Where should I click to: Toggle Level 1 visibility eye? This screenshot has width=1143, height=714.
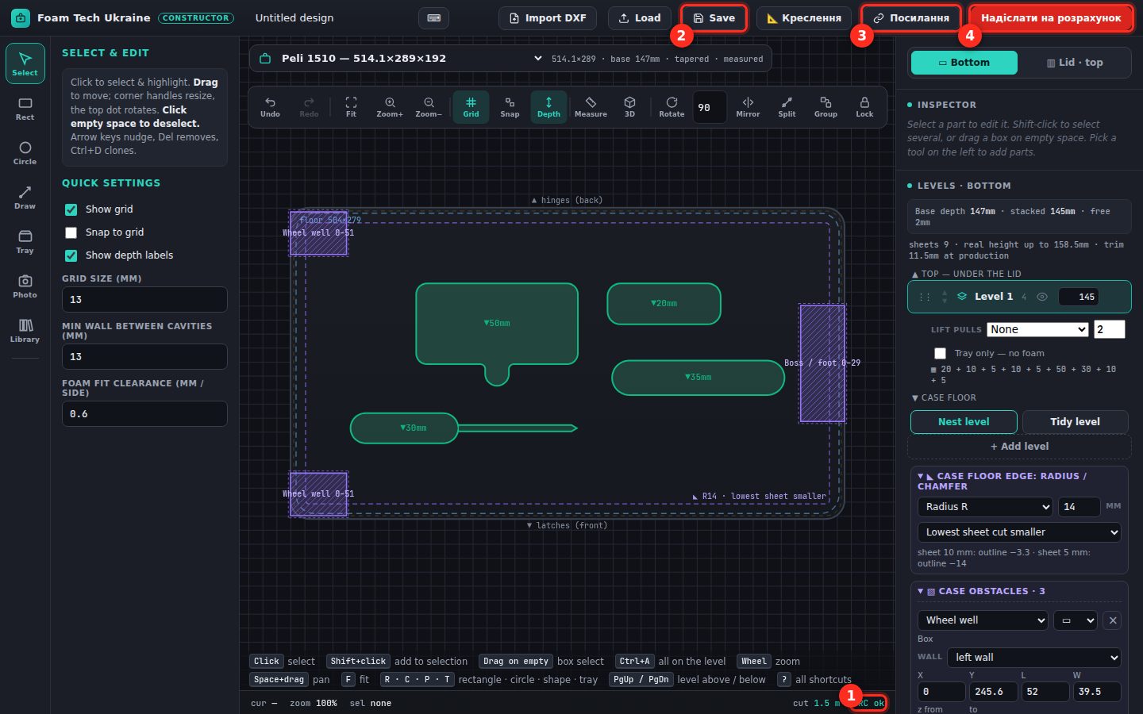click(x=1042, y=297)
